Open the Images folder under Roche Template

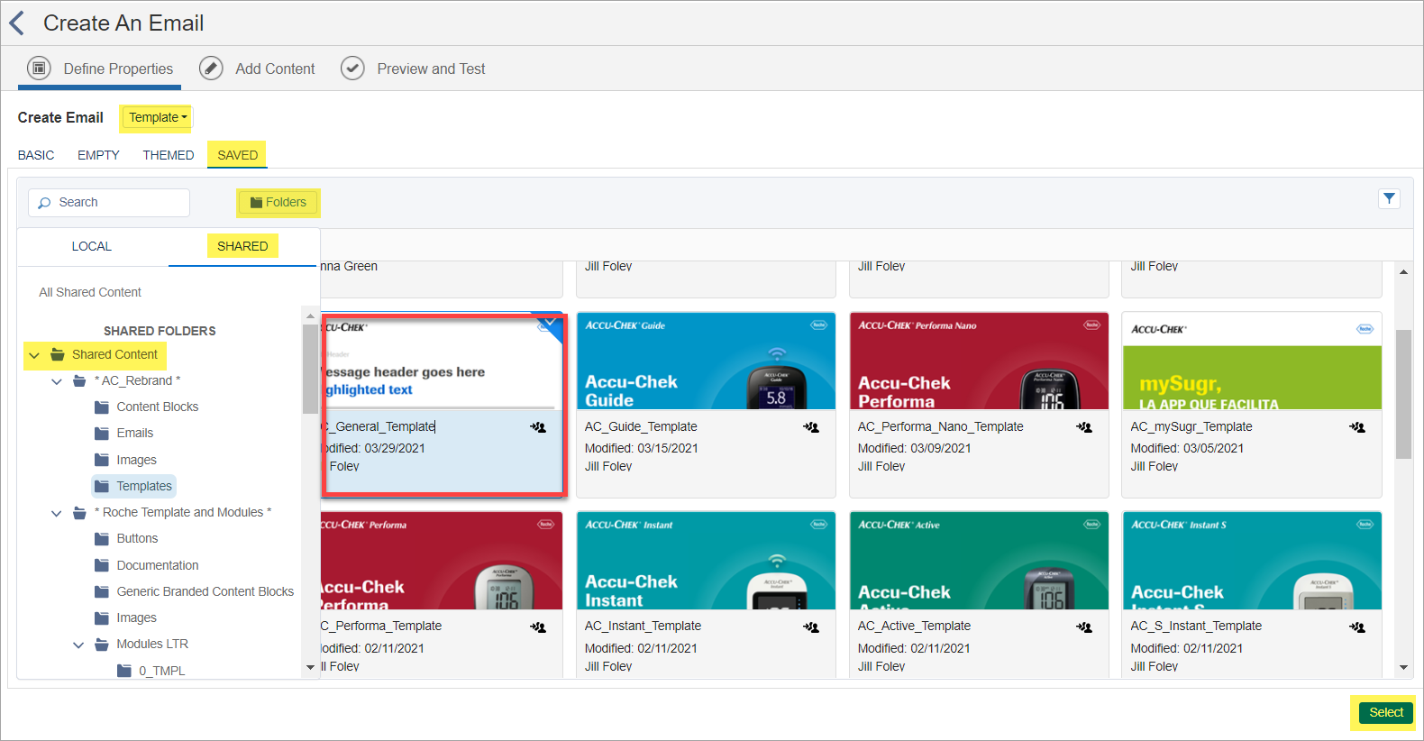[x=136, y=617]
